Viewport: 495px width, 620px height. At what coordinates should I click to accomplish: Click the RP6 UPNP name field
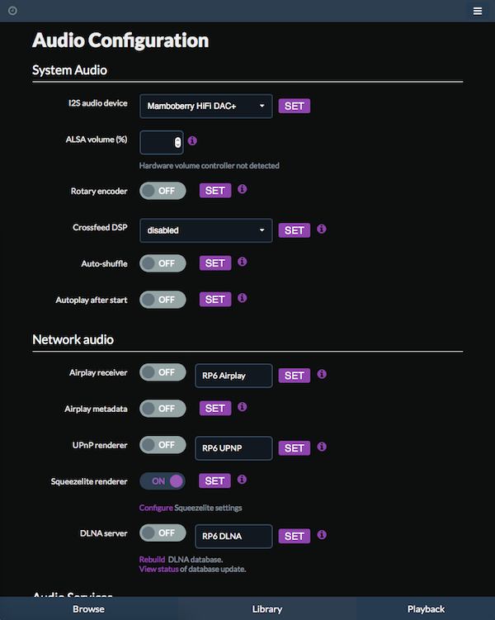233,448
